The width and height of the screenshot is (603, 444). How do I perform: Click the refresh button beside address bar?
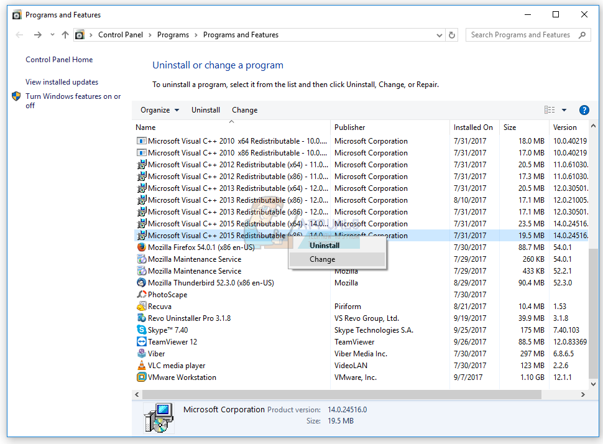(x=452, y=35)
